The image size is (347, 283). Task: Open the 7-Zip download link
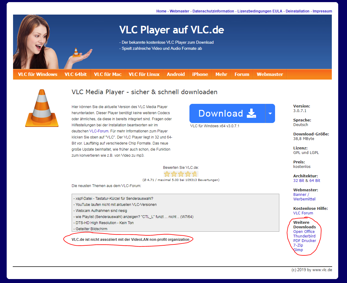click(x=298, y=245)
